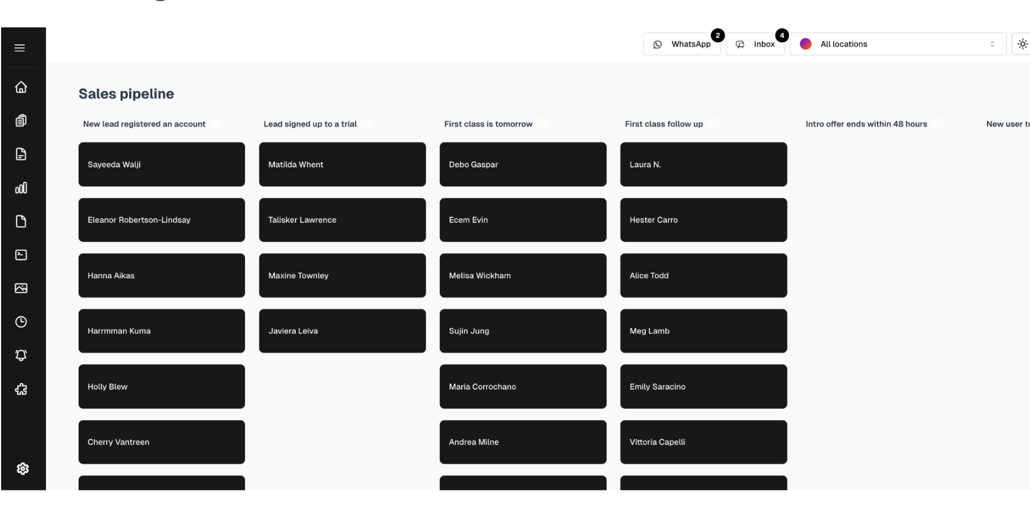Click the Javiera Leiva card
The width and height of the screenshot is (1030, 527).
[x=342, y=331]
